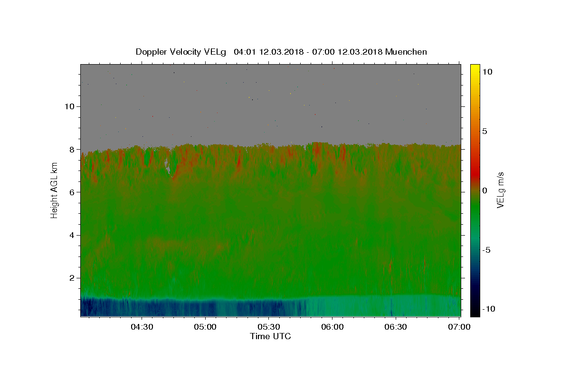
Task: Click the 05:00 time tick label
Action: coord(206,327)
